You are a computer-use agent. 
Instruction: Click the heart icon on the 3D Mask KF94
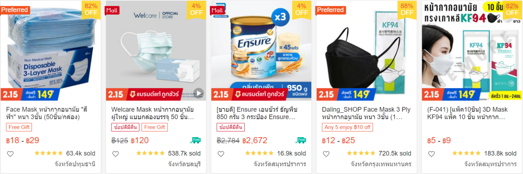coord(432,154)
